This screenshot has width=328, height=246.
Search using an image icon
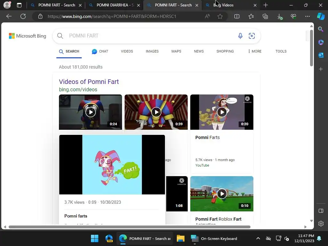pyautogui.click(x=252, y=36)
